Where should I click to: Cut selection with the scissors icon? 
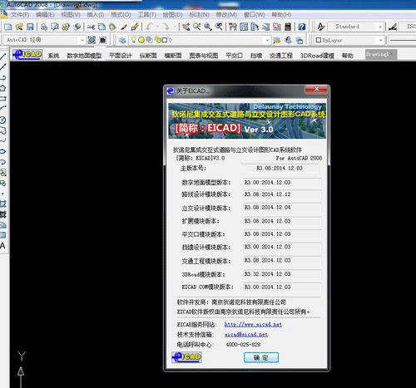tap(91, 27)
